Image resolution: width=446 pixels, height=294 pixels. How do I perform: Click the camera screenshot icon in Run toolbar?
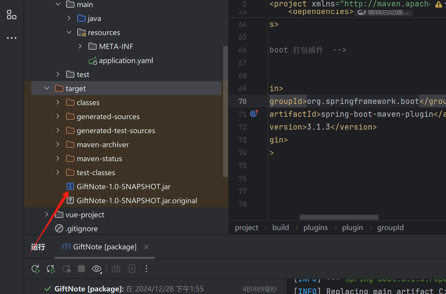click(x=116, y=269)
